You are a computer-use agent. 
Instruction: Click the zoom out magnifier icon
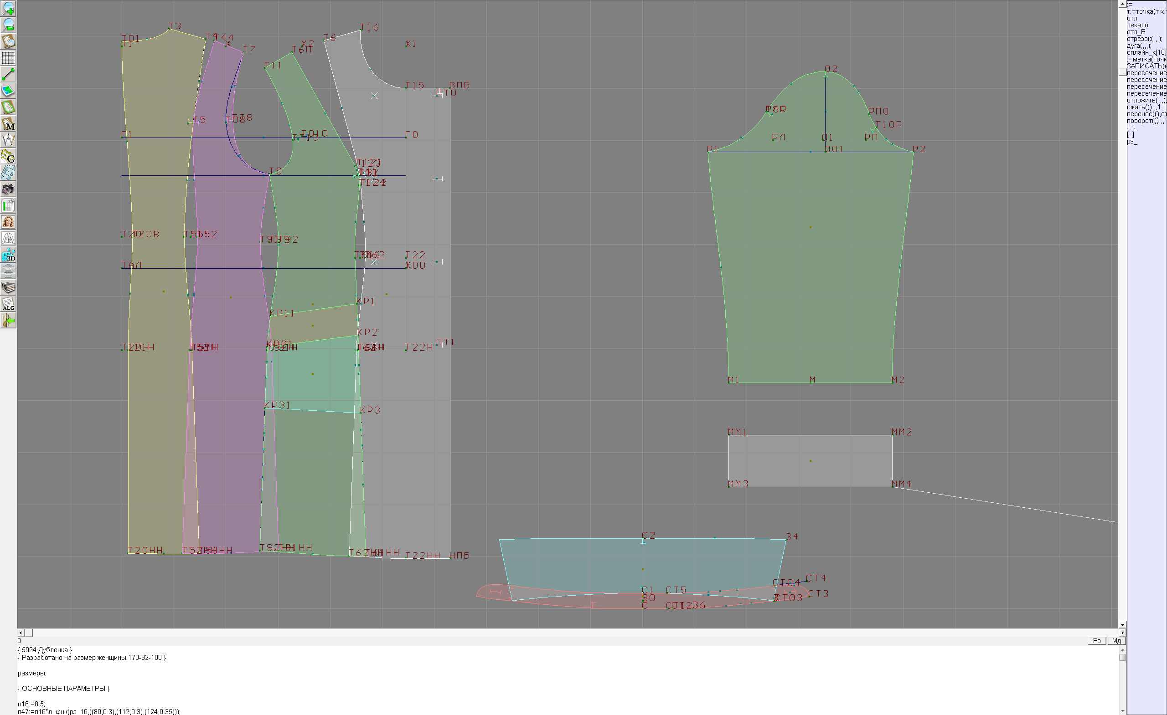(x=8, y=25)
